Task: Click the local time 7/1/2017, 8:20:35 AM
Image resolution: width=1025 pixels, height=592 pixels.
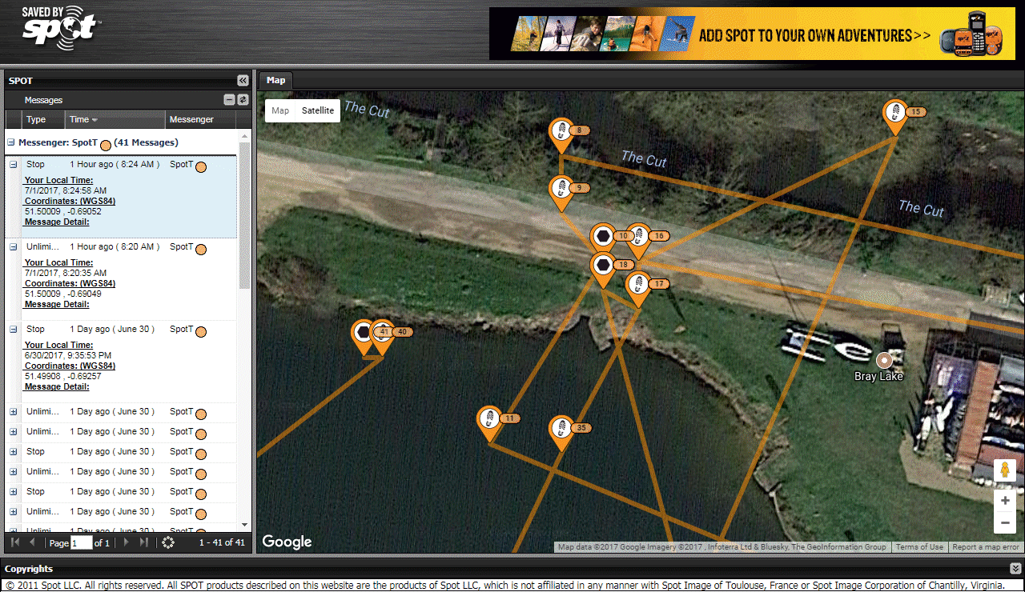Action: coord(66,273)
